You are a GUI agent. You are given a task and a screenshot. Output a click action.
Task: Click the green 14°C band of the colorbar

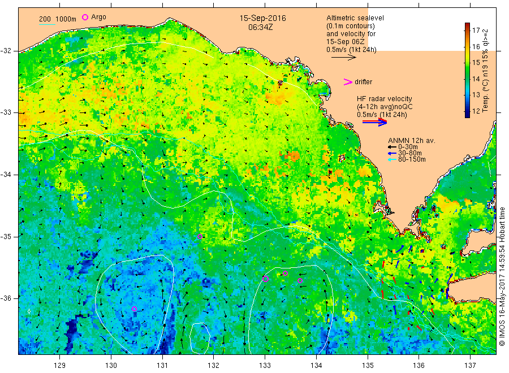[468, 79]
